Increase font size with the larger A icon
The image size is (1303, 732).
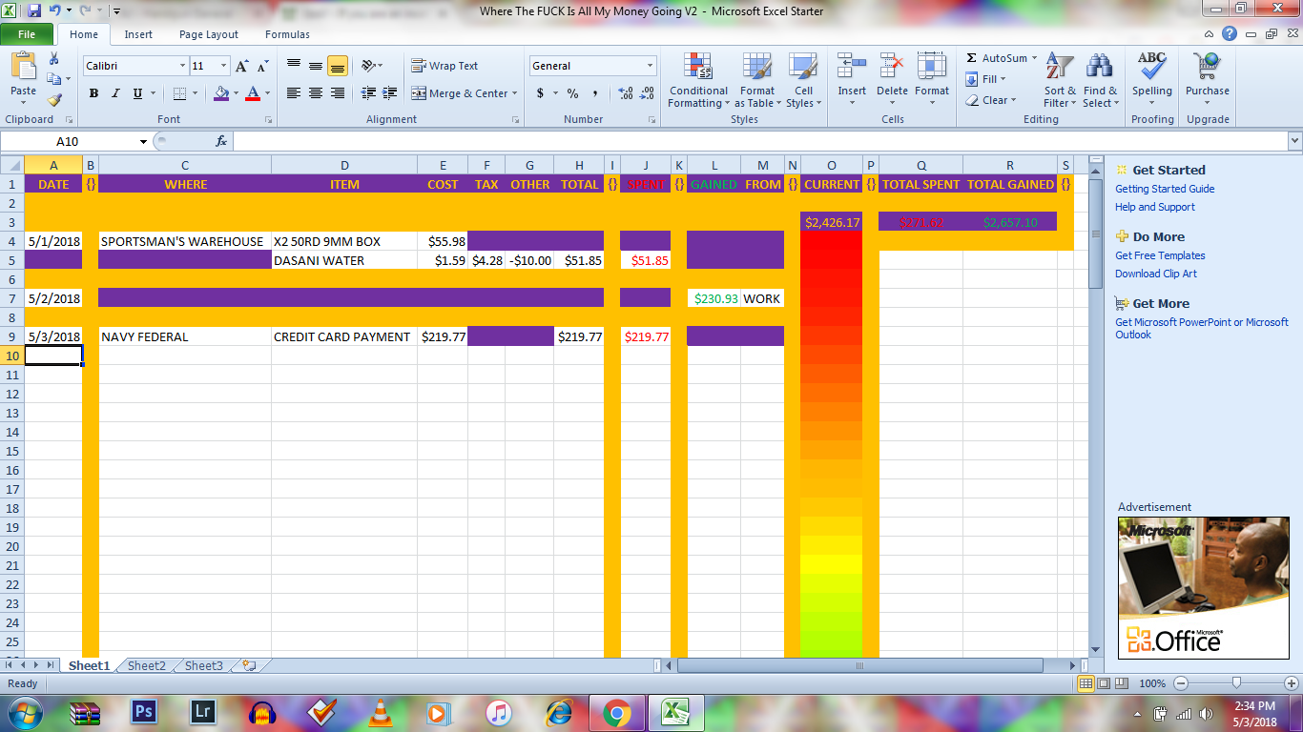pos(241,66)
